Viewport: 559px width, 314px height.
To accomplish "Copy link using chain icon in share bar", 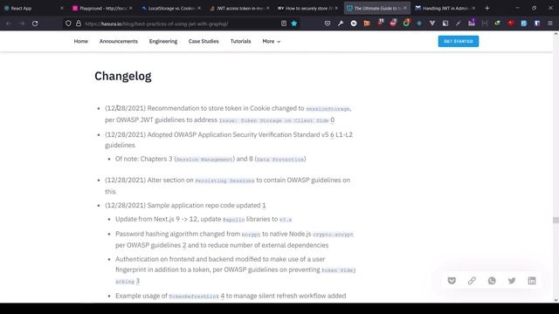I will [472, 281].
